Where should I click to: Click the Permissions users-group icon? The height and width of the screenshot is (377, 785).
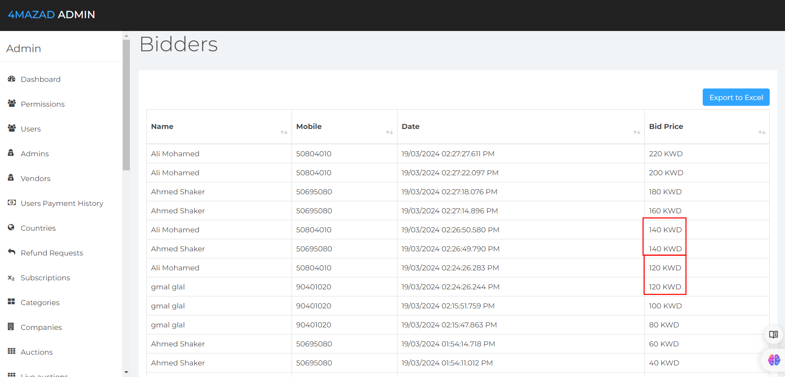(x=12, y=103)
